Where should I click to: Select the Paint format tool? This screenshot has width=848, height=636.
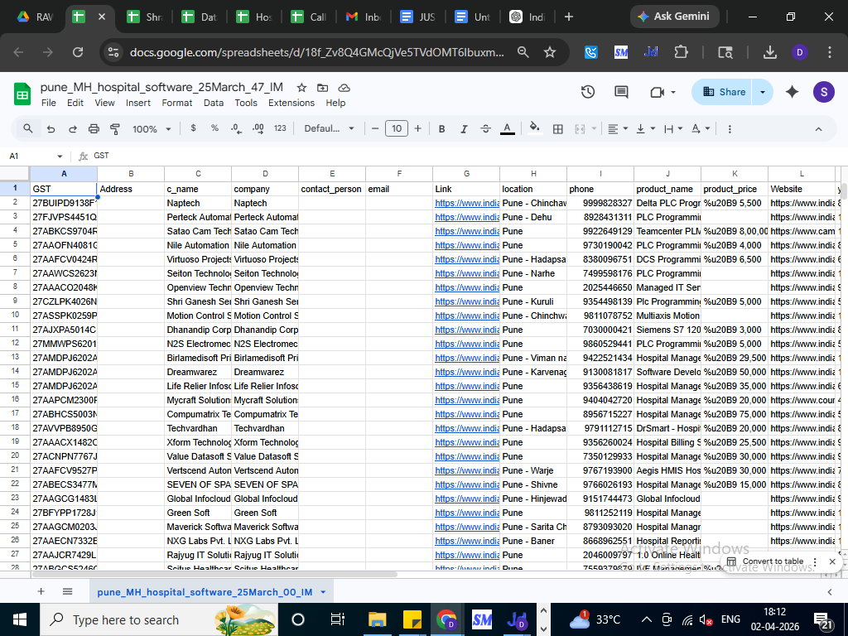point(115,129)
